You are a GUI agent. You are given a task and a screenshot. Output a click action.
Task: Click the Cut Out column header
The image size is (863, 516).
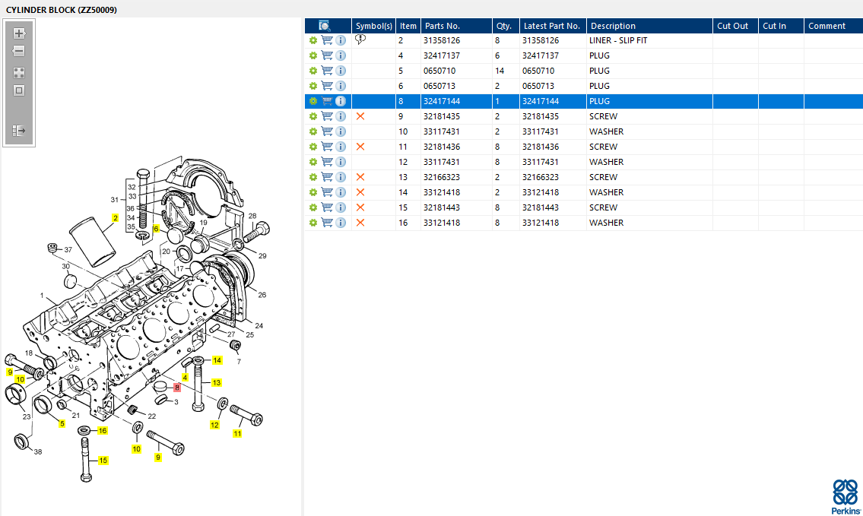[735, 26]
